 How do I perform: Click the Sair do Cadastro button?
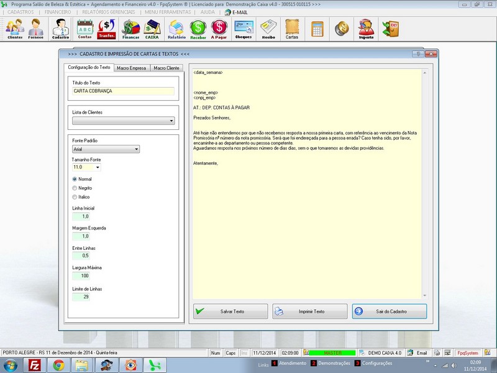coord(390,311)
